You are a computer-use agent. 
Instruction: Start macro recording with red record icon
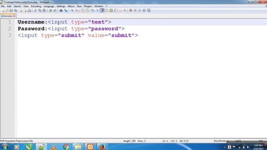pos(131,10)
